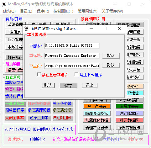The width and height of the screenshot is (151, 148).
Task: Click the bottom 默认 button in dialog
Action: (x=48, y=85)
